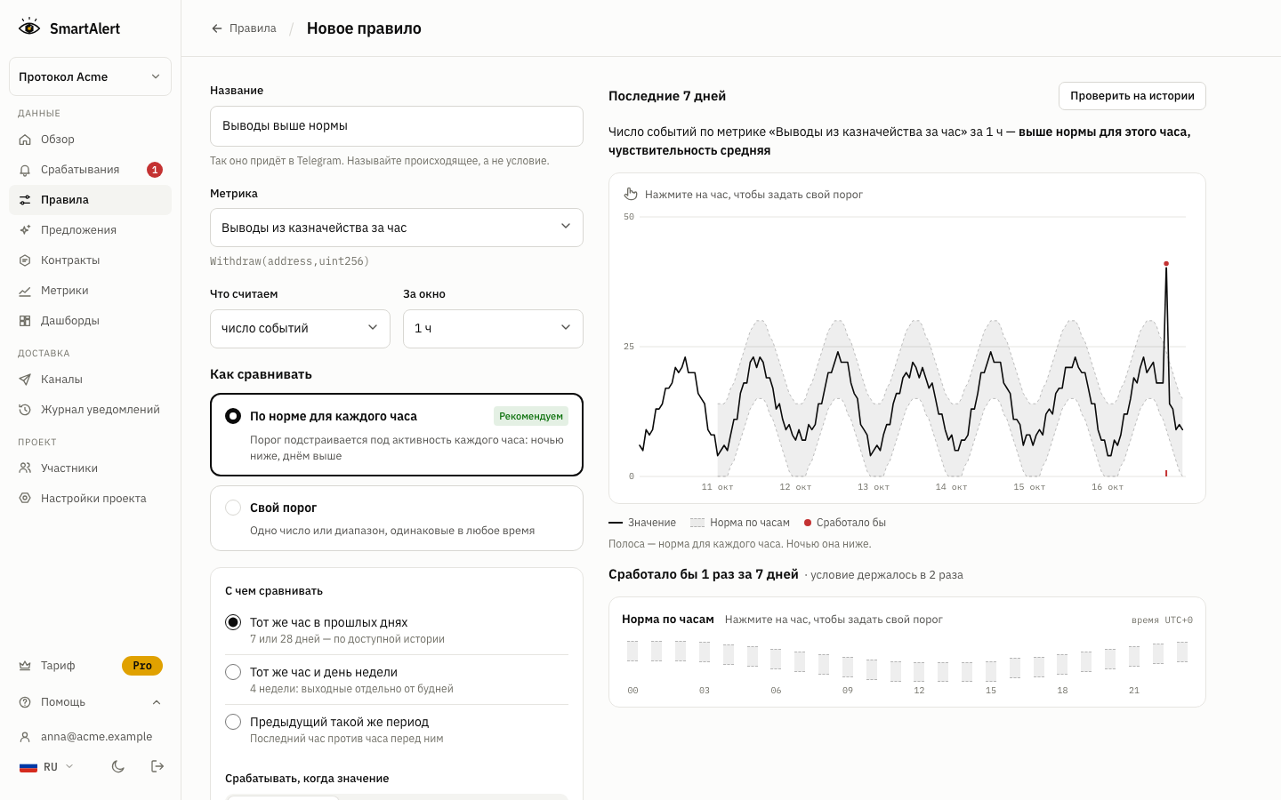Click the Дашборды grid icon
This screenshot has height=800, width=1281.
(25, 321)
